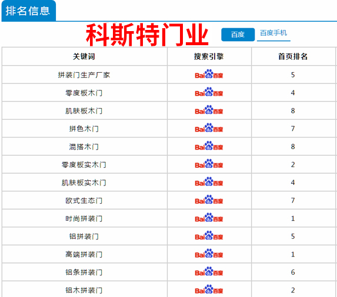
Task: Click the 关键词 column header
Action: point(84,56)
